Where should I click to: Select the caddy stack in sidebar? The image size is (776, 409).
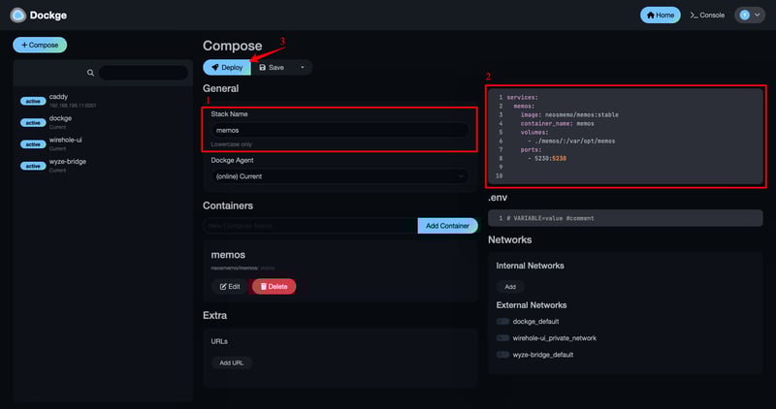click(x=60, y=98)
